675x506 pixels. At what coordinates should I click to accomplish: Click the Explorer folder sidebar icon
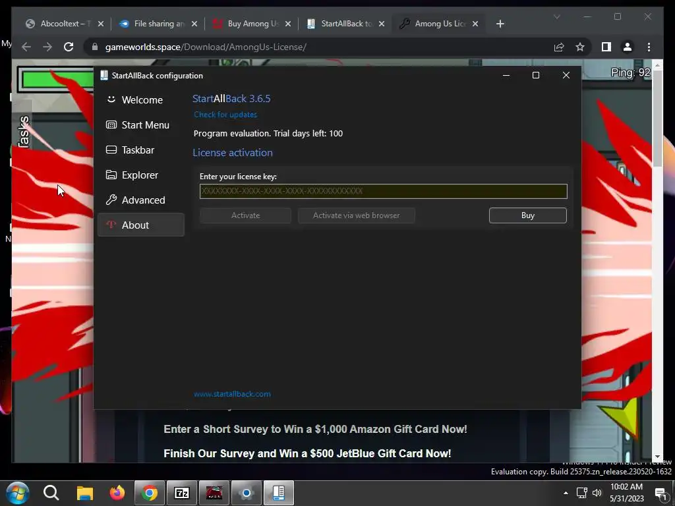click(111, 175)
